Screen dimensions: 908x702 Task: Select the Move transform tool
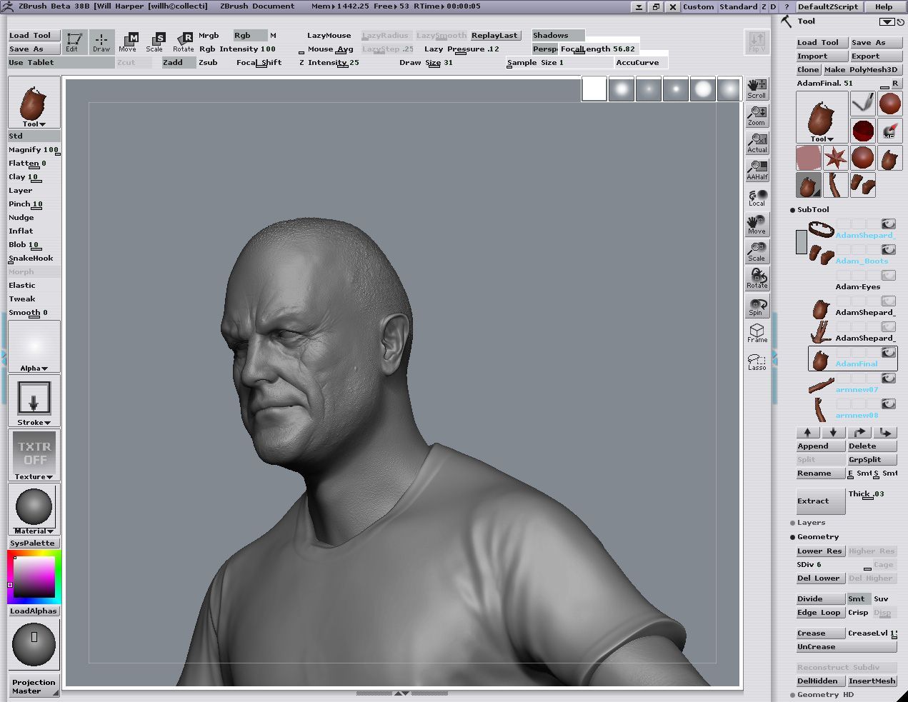(128, 41)
